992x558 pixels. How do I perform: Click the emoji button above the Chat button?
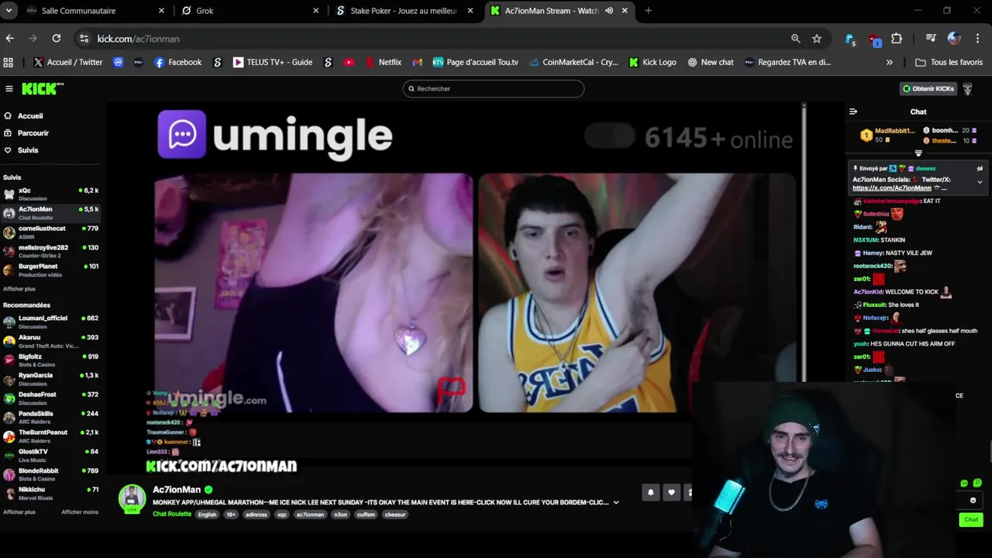(973, 500)
